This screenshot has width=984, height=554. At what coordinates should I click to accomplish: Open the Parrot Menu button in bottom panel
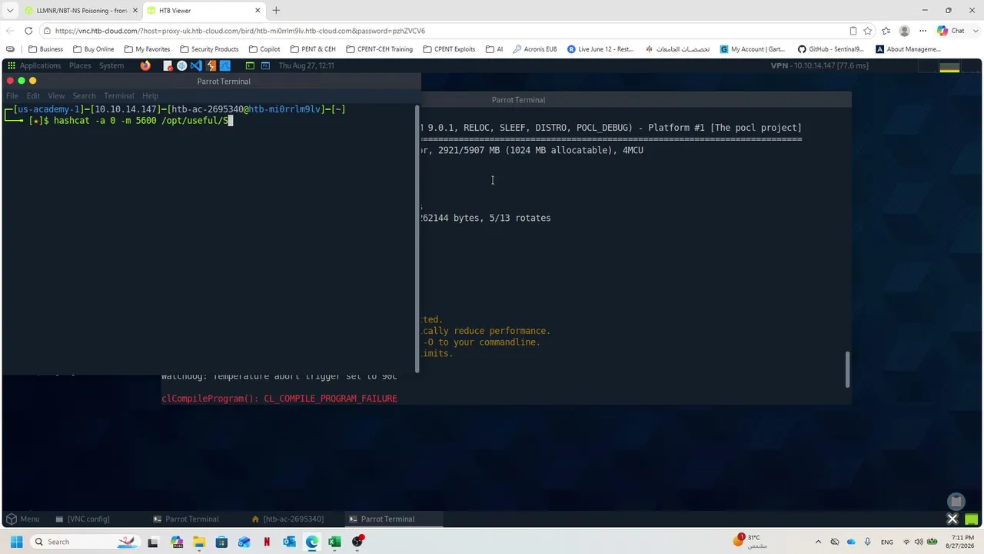coord(22,519)
